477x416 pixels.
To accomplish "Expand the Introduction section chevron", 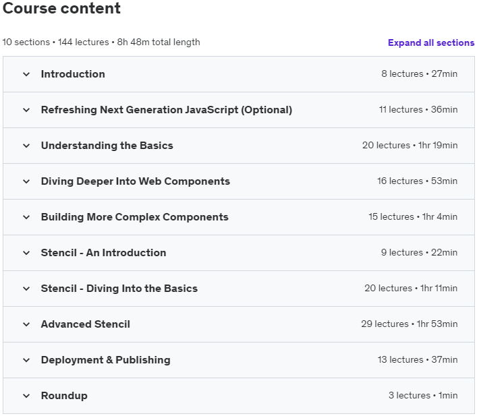I will click(x=26, y=74).
